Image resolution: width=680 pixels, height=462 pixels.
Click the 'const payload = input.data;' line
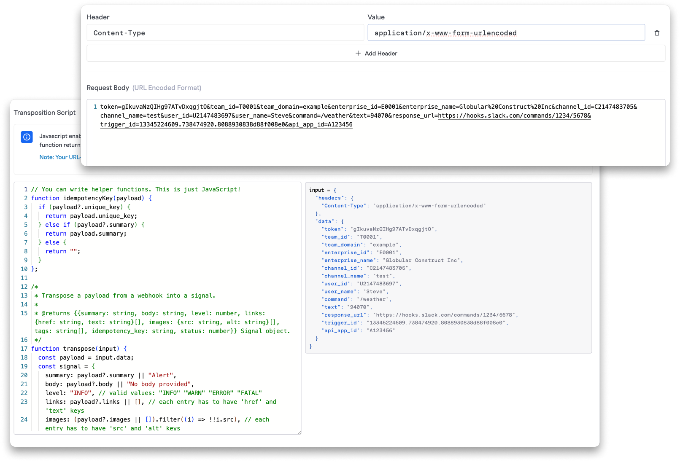pos(86,357)
